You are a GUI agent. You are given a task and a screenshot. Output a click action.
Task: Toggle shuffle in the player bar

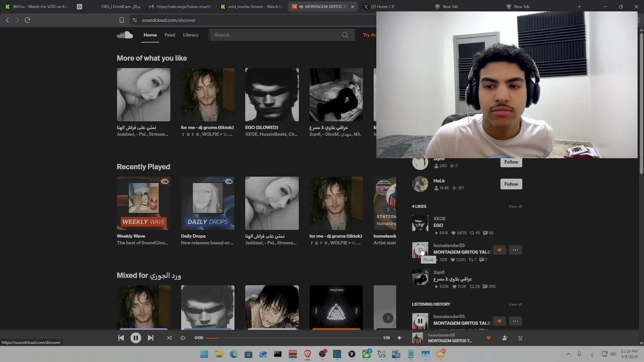pos(169,338)
